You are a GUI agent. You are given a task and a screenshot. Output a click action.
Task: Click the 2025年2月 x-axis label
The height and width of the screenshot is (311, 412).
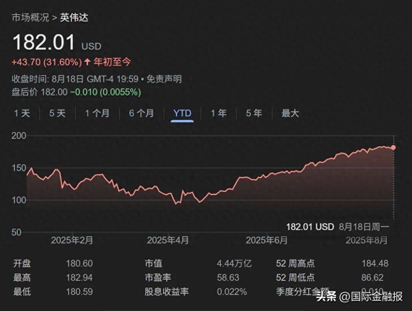coord(72,240)
